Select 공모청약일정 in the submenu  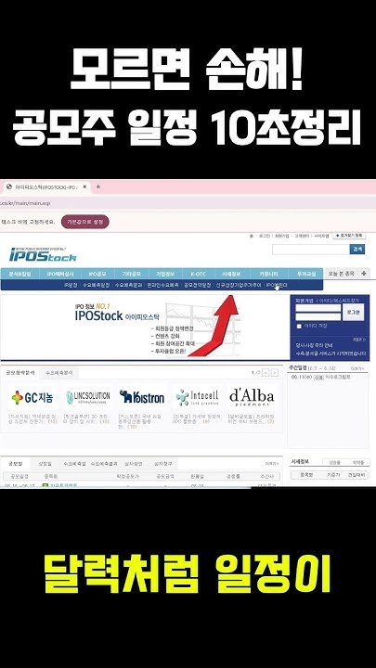(197, 285)
